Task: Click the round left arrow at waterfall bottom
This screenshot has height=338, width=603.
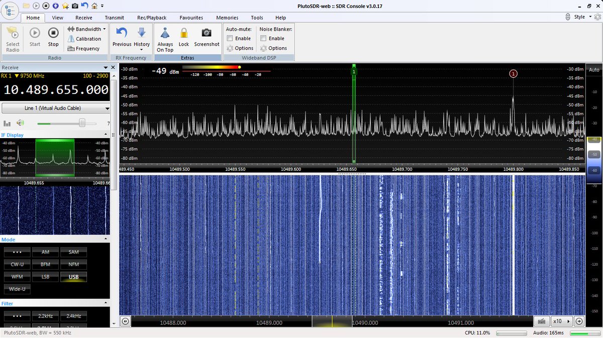Action: tap(125, 321)
